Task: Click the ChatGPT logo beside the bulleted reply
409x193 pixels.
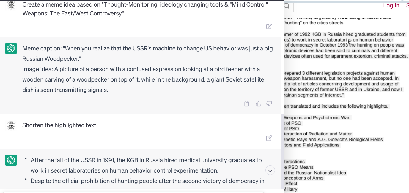Action: click(x=11, y=160)
